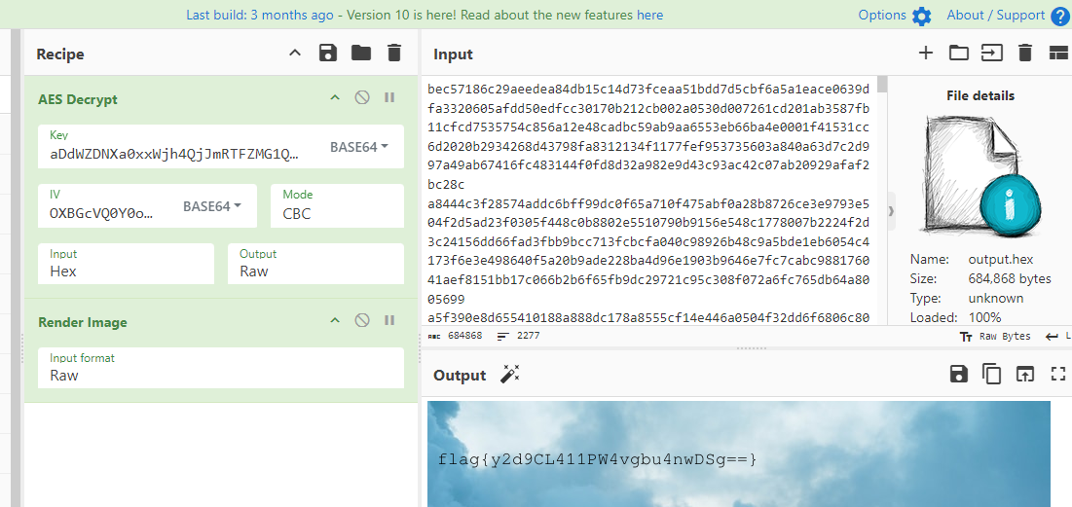Copy raw output to clipboard

991,375
